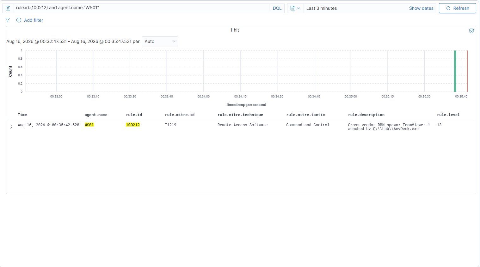Select the green histogram bar

coord(455,71)
